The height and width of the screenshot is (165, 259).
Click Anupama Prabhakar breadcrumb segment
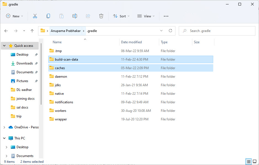coord(66,31)
